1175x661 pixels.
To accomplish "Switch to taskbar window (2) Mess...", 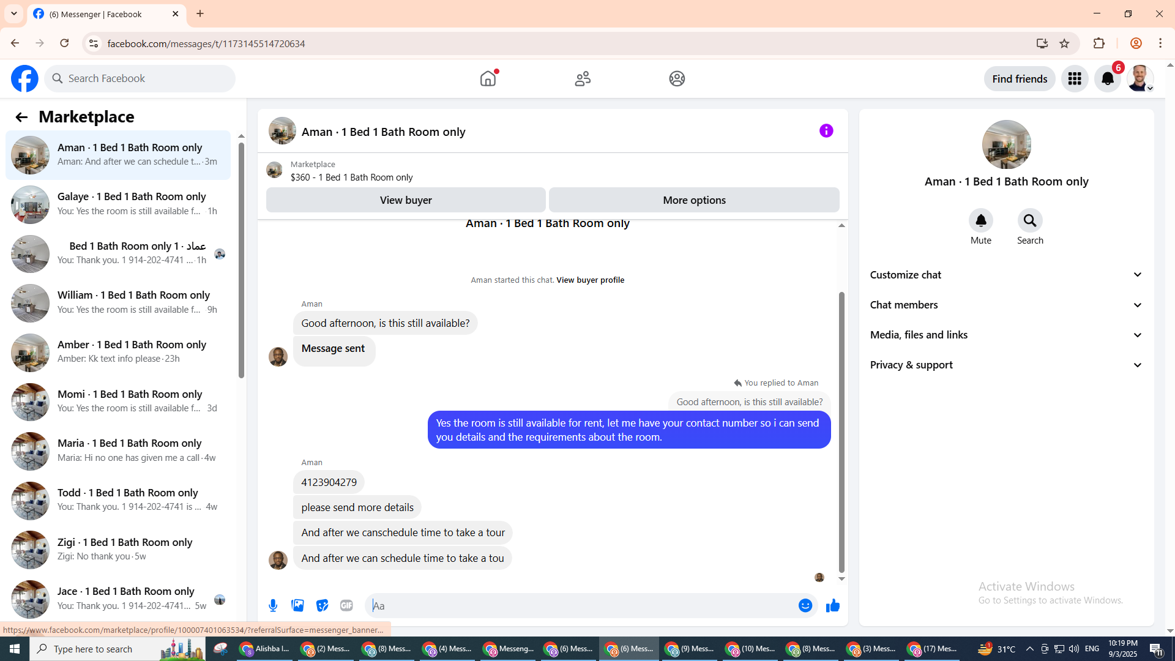I will point(326,649).
